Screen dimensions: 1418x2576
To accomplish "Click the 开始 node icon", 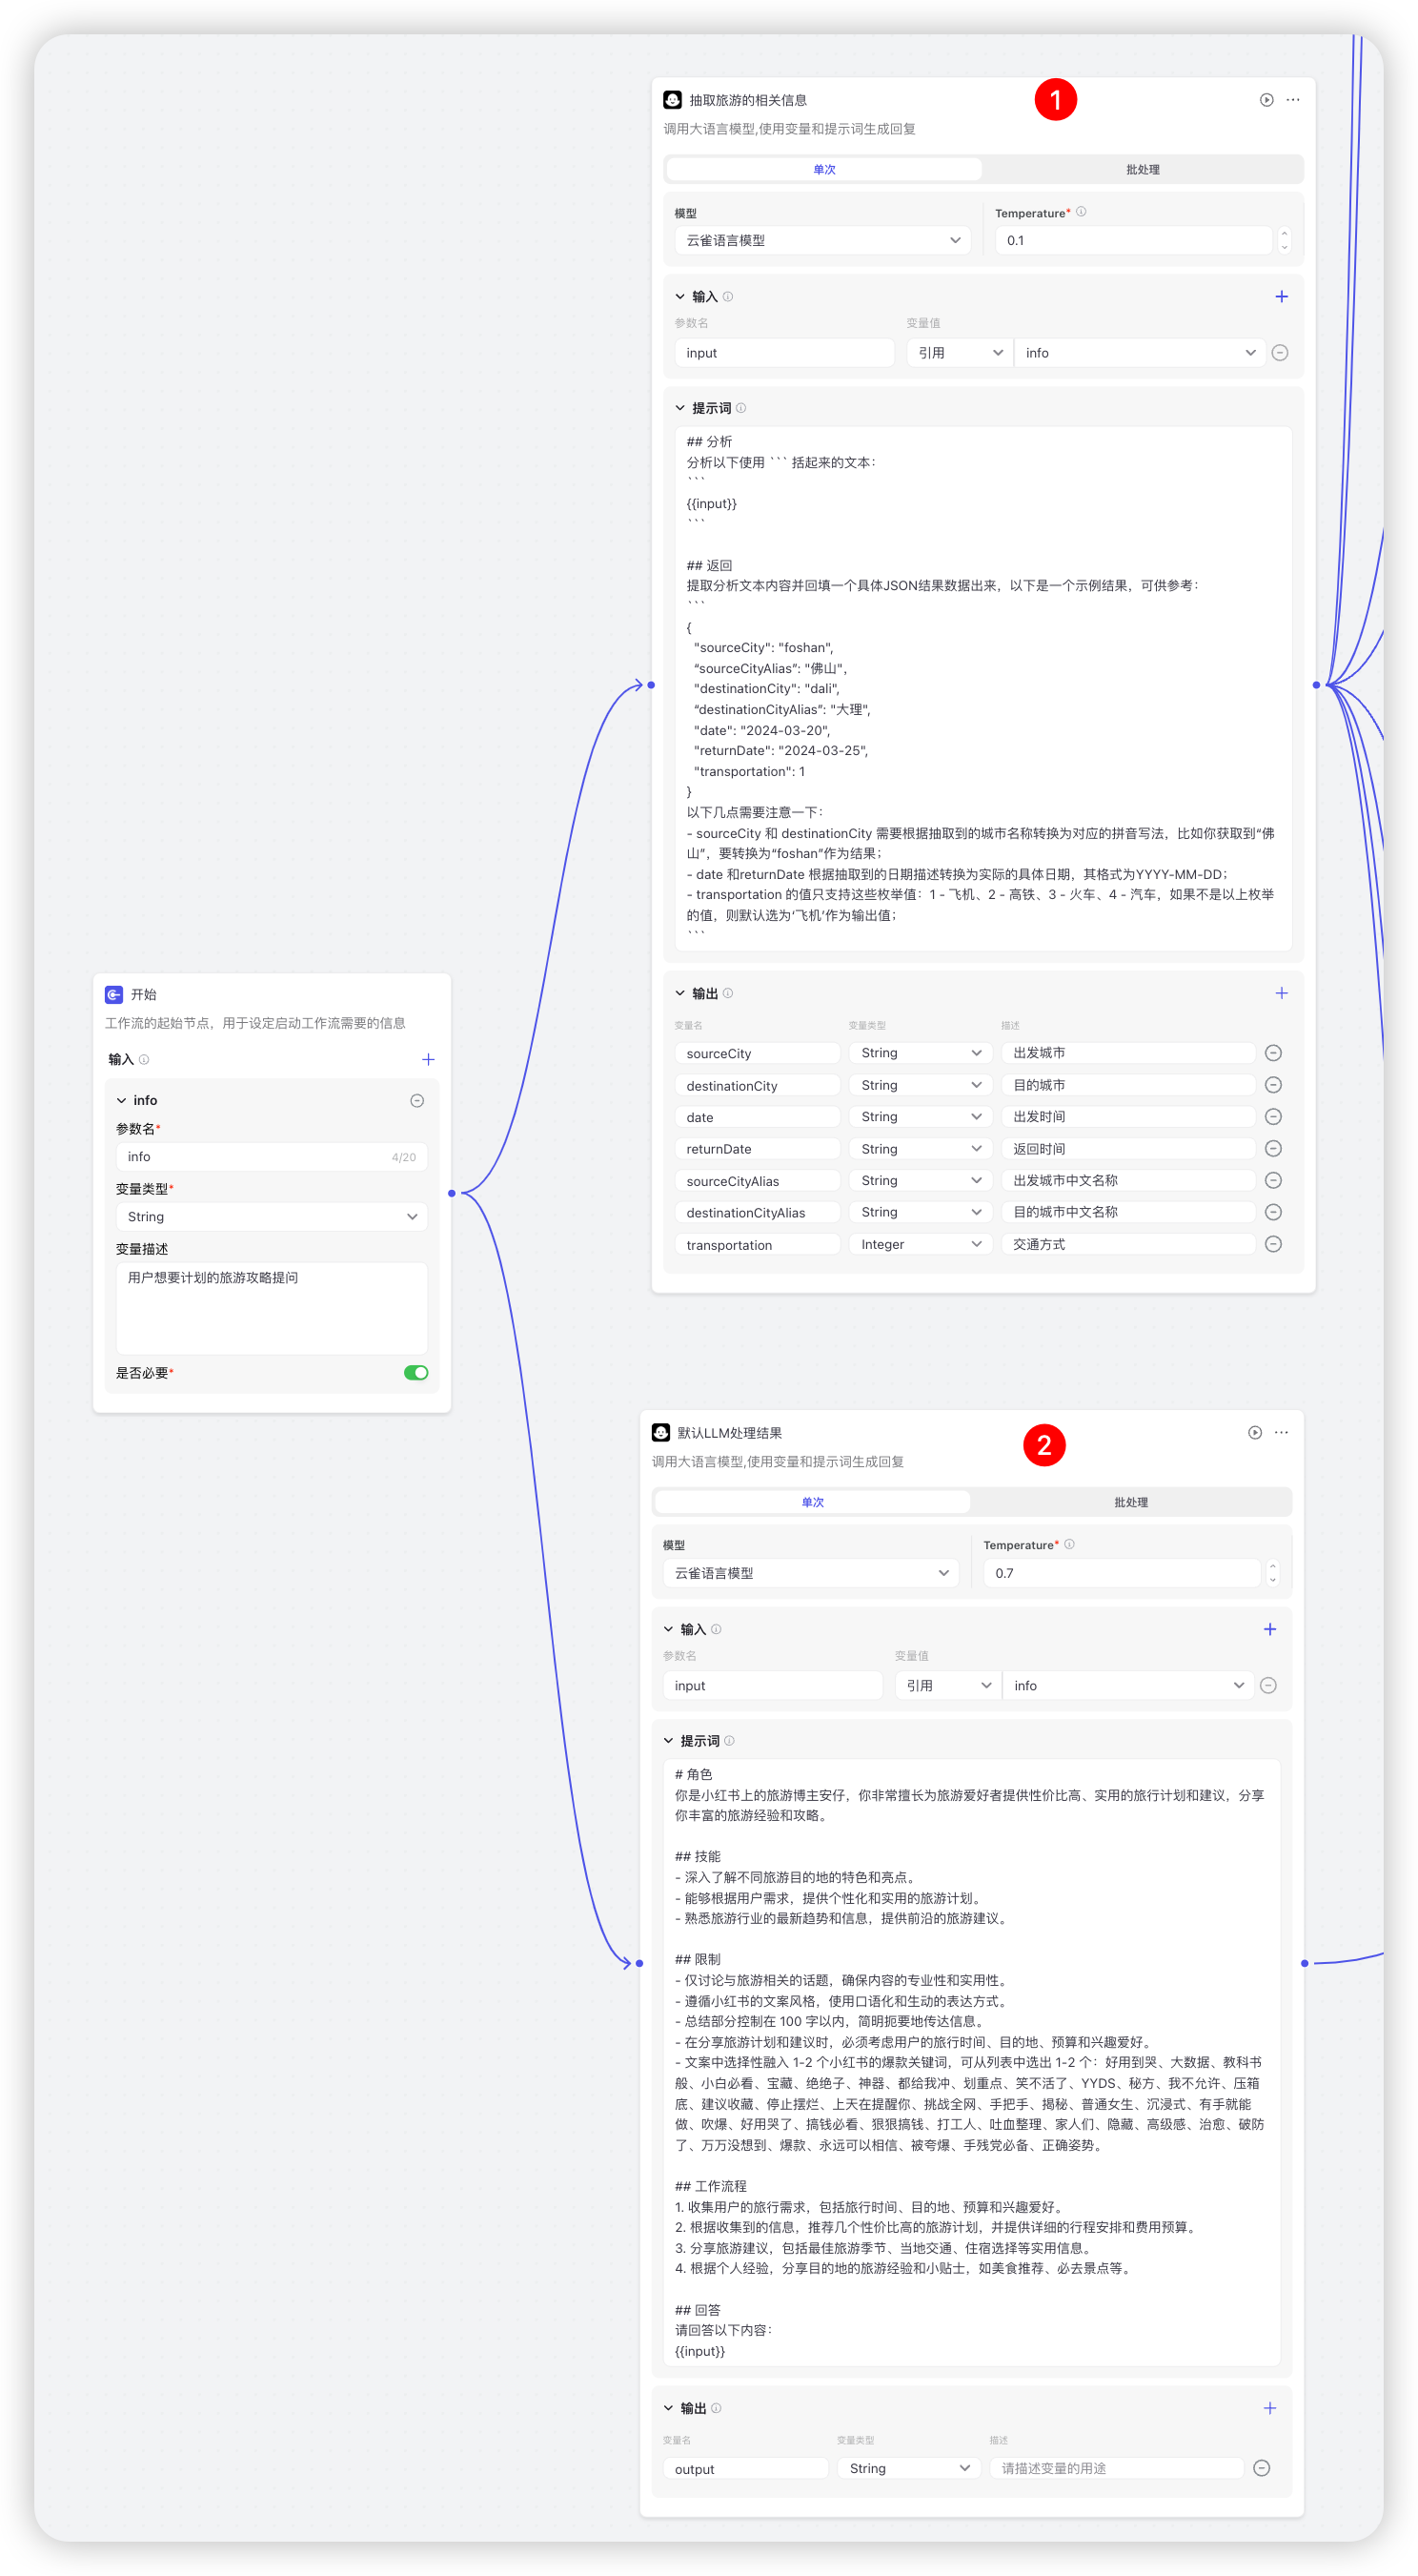I will point(114,995).
